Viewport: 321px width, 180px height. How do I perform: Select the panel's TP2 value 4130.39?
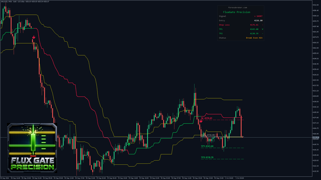(x=254, y=33)
